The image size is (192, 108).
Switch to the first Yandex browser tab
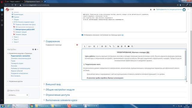14,1
